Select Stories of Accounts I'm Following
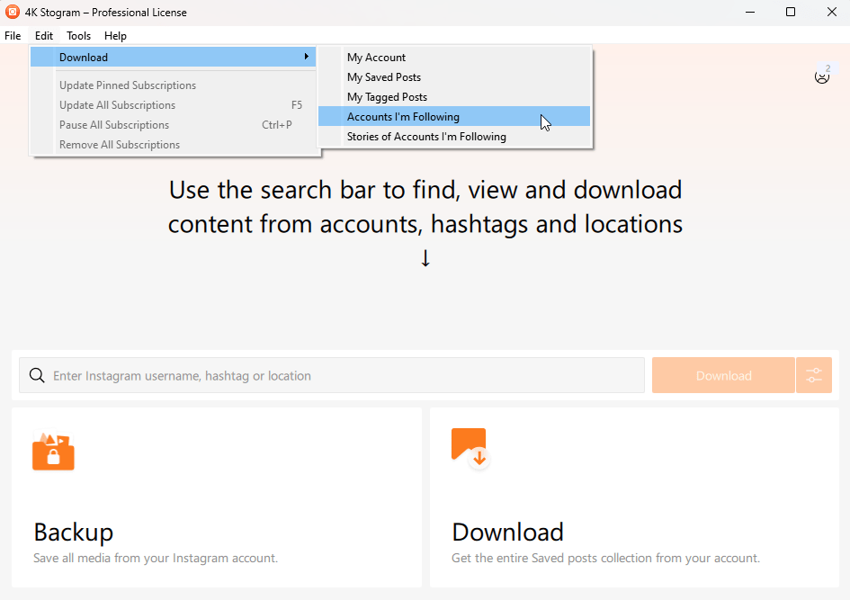Screen dimensions: 850x600 (x=454, y=137)
